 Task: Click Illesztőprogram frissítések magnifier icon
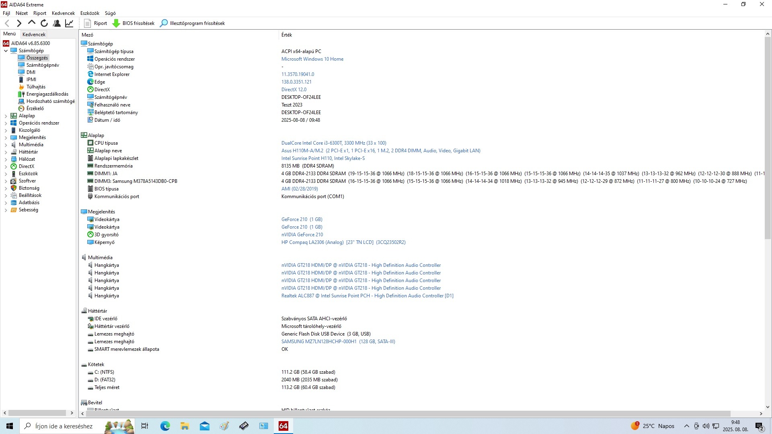tap(164, 23)
